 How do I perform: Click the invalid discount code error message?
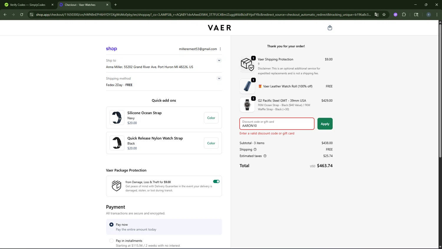(x=267, y=133)
